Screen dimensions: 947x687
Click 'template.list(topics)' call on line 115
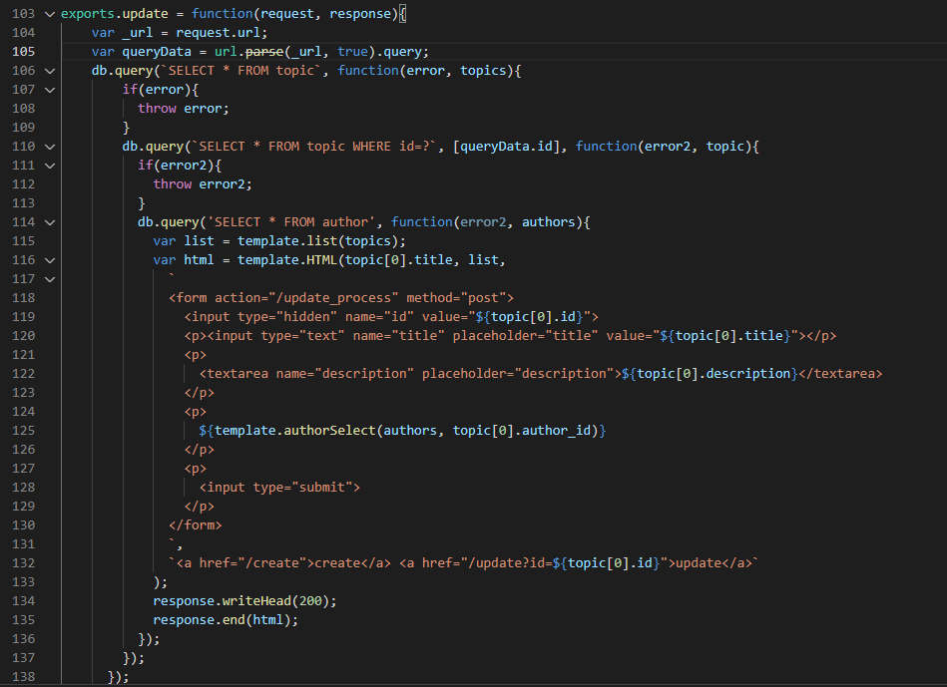tap(317, 241)
